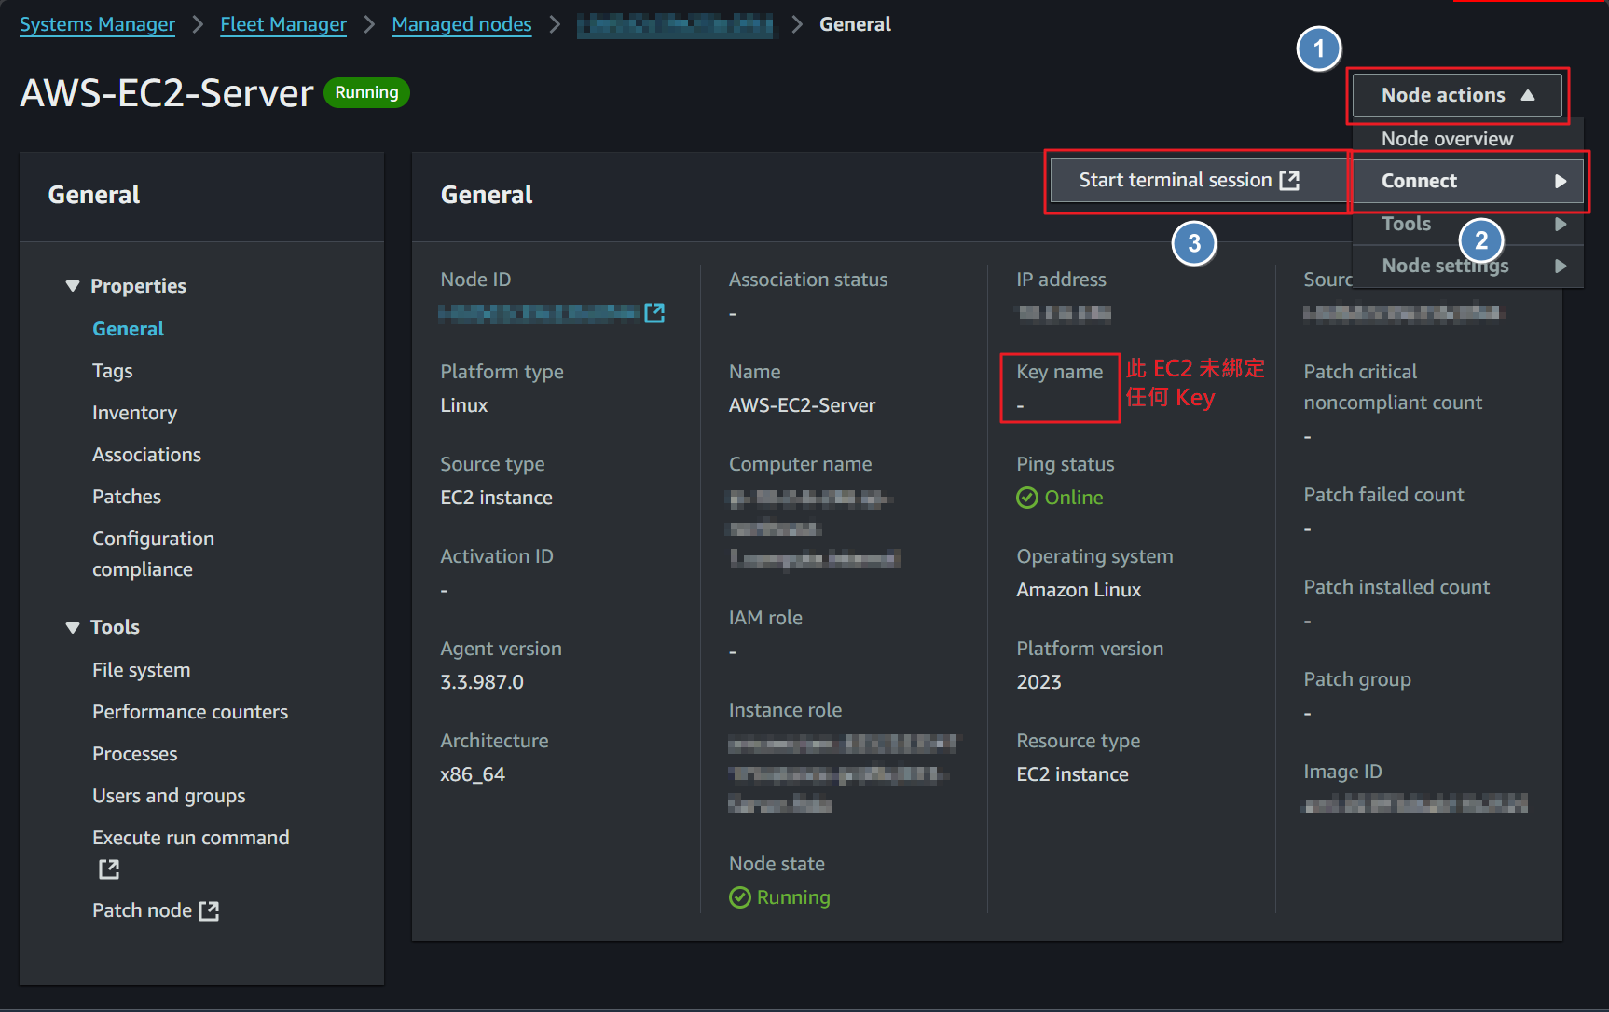
Task: Go to the Systems Manager breadcrumb
Action: point(97,24)
